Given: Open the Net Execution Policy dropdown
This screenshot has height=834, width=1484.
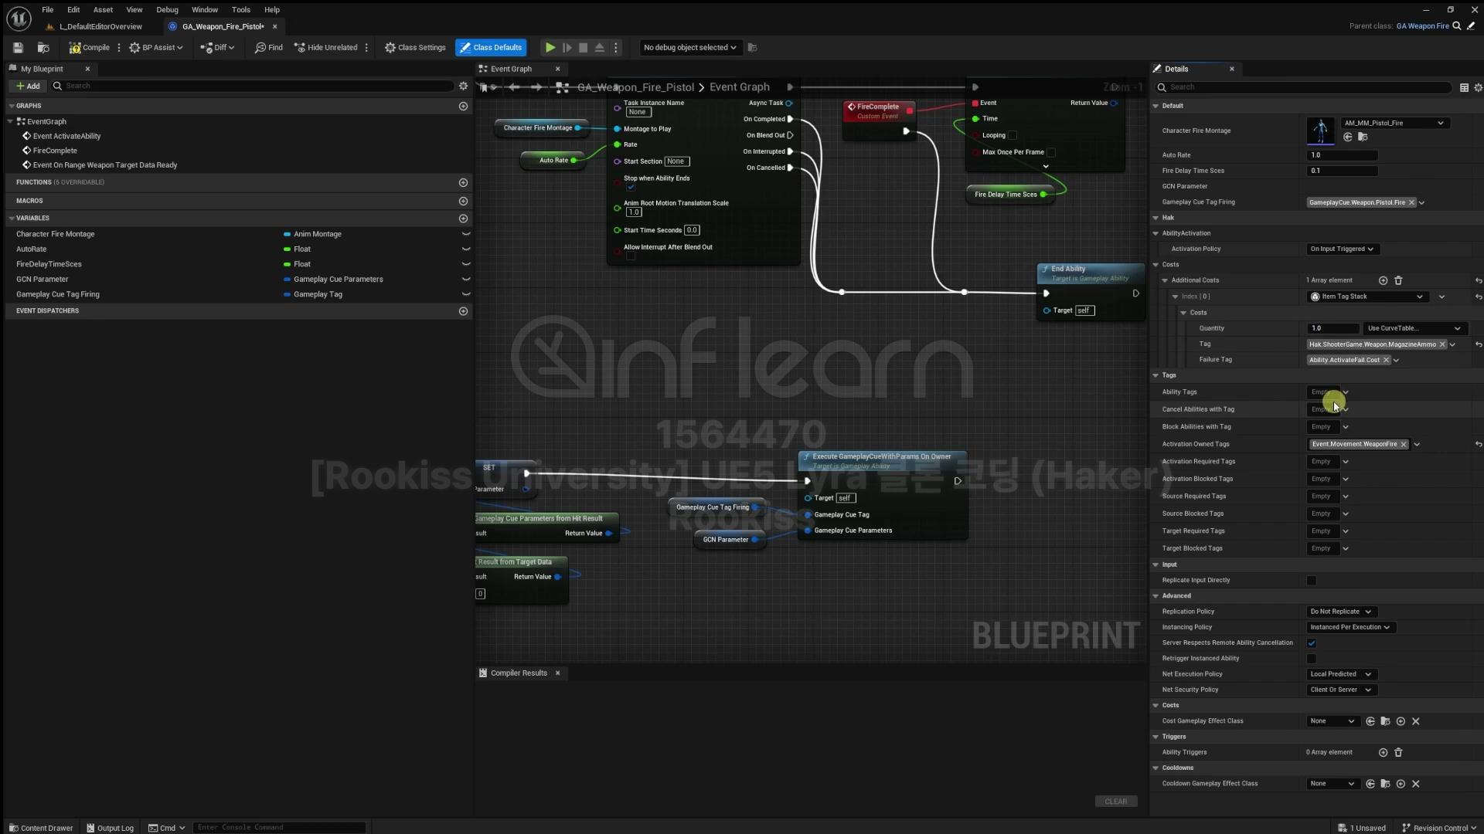Looking at the screenshot, I should tap(1340, 674).
